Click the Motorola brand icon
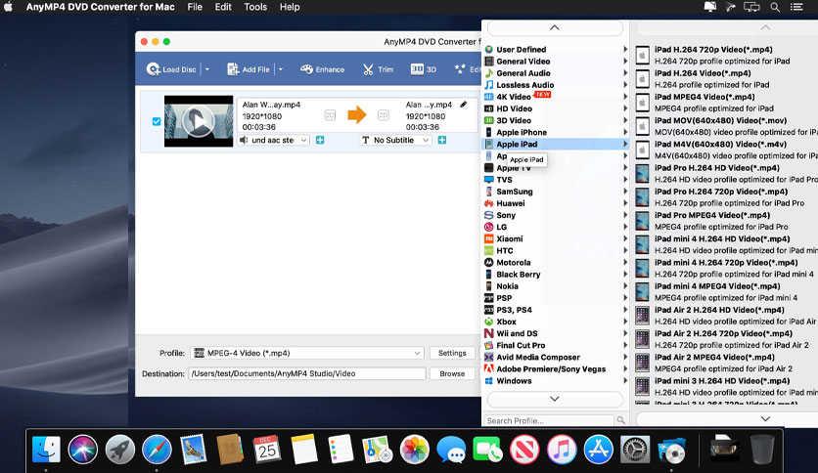This screenshot has width=818, height=473. [x=489, y=263]
